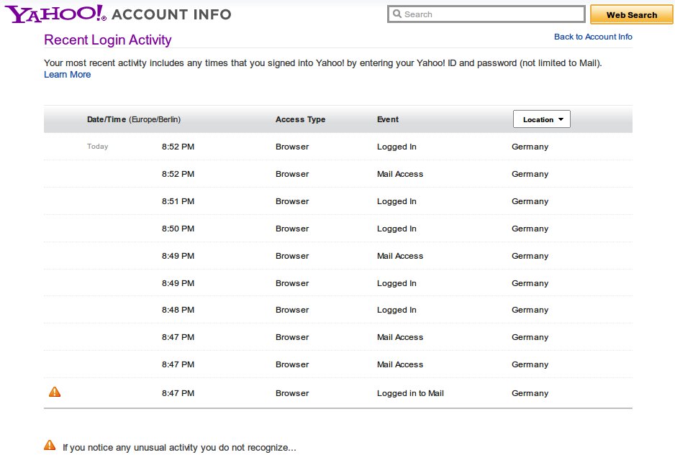The image size is (675, 455).
Task: Click Germany in the Logged in to Mail row
Action: tap(530, 393)
